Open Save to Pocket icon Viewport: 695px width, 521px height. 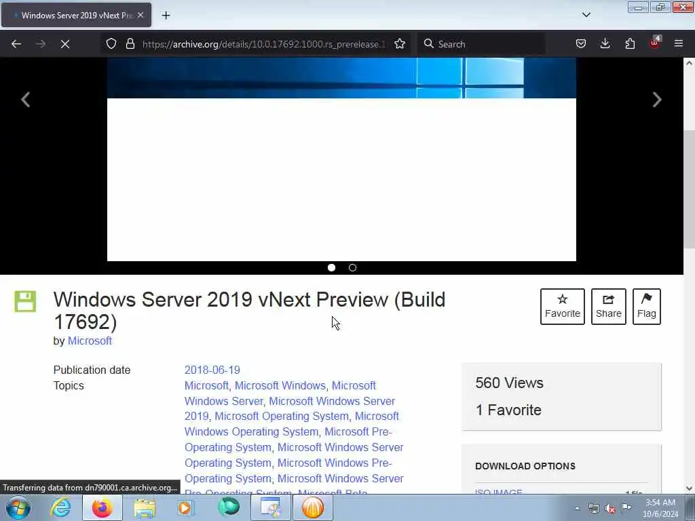581,44
